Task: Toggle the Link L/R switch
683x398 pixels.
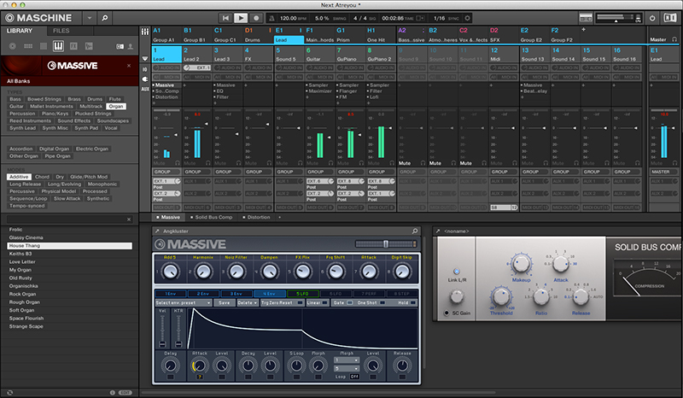Action: (x=456, y=271)
